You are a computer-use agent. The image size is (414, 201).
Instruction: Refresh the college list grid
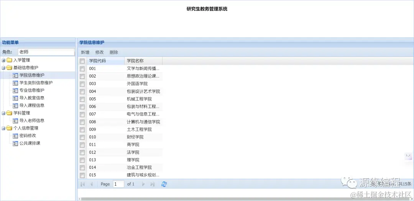coord(164,184)
